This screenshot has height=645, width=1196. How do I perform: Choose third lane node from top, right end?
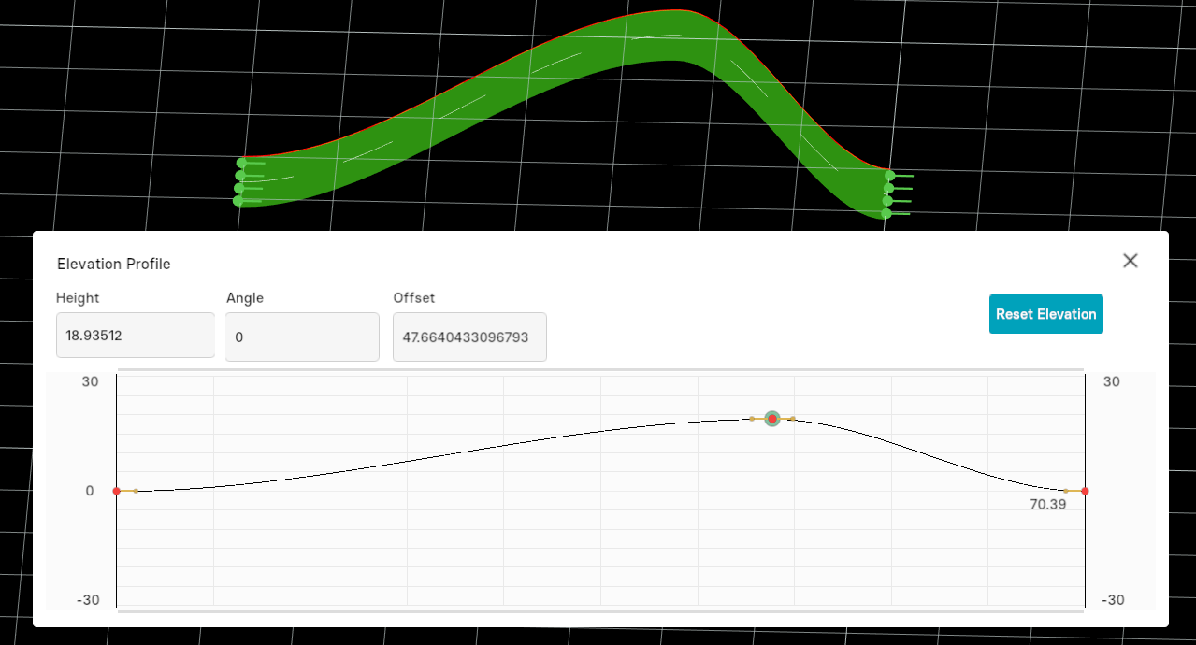[887, 201]
